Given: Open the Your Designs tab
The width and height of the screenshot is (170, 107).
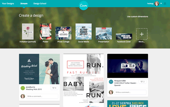Looking at the screenshot, I should click(x=8, y=3).
